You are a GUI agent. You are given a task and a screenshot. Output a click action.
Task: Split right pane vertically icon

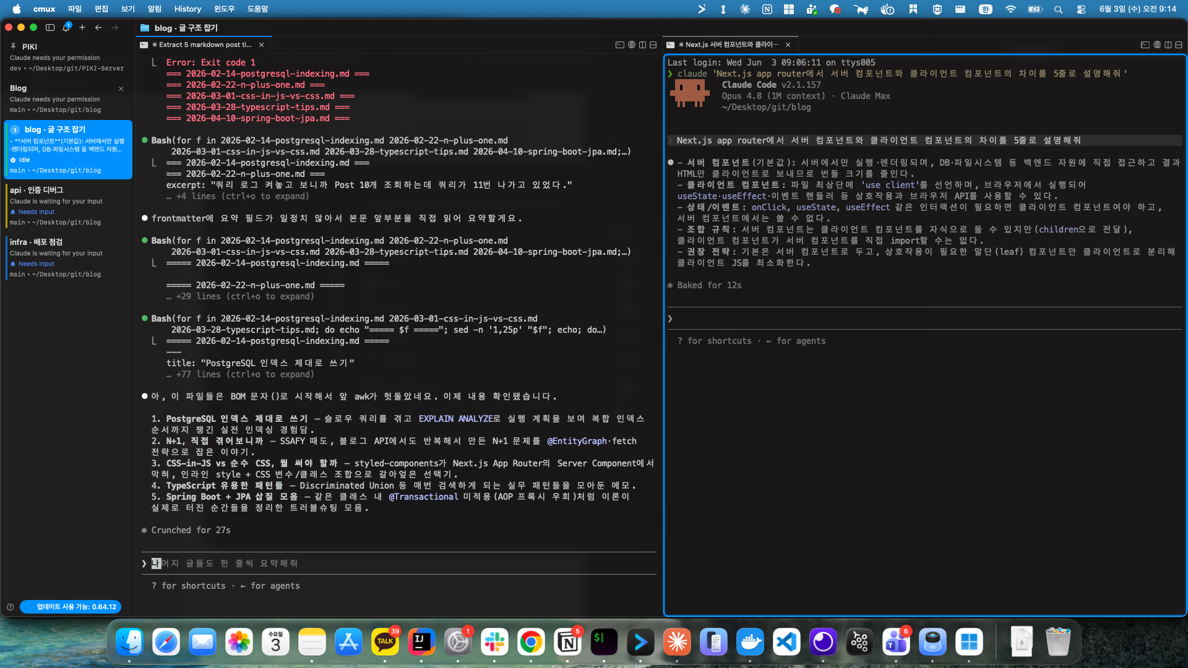[1168, 45]
